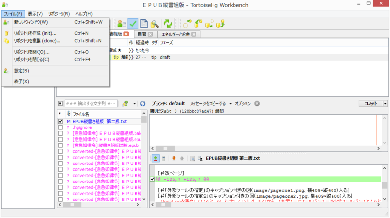Click the diff pane vertical scrollbar thumb
The height and width of the screenshot is (218, 390).
385,185
